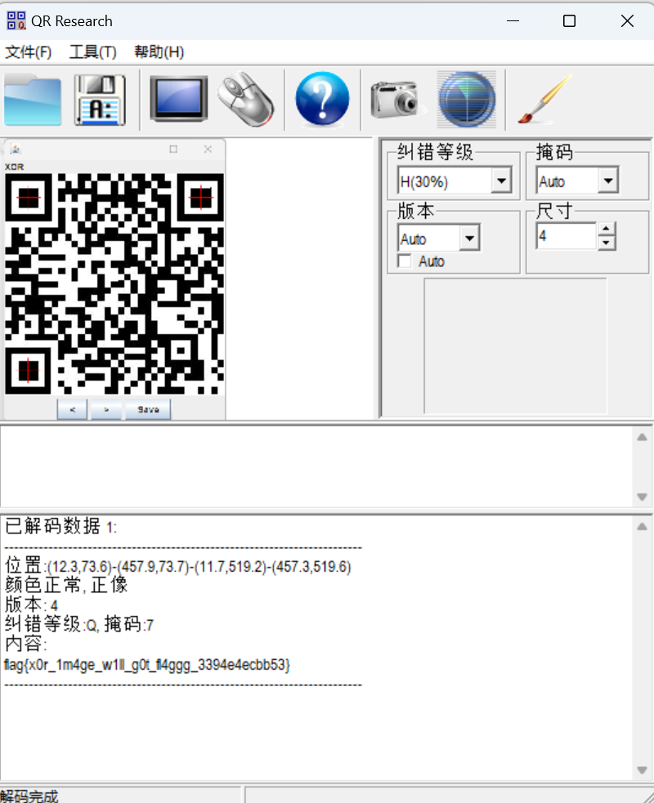Open help with the blue question mark

tap(322, 99)
